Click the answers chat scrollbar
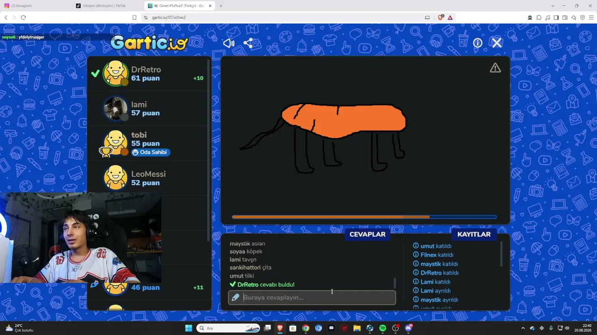The height and width of the screenshot is (335, 597). pyautogui.click(x=395, y=283)
